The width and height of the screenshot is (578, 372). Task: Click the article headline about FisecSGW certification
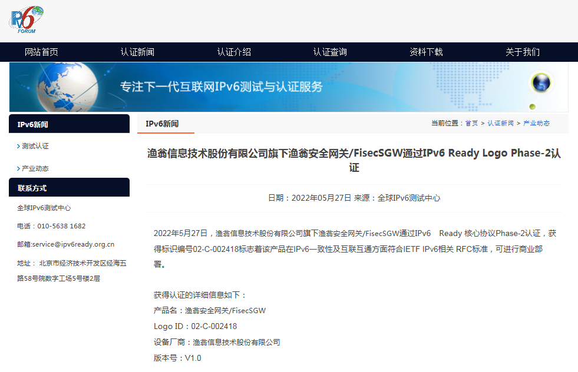(x=354, y=160)
